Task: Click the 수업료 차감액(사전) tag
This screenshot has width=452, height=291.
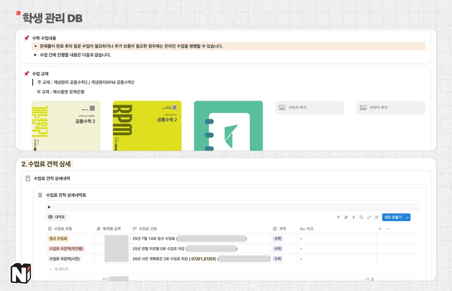Action: tap(64, 259)
